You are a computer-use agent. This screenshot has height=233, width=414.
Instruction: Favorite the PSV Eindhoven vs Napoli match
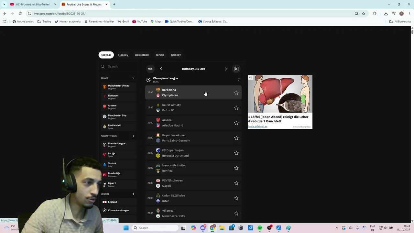pyautogui.click(x=236, y=183)
